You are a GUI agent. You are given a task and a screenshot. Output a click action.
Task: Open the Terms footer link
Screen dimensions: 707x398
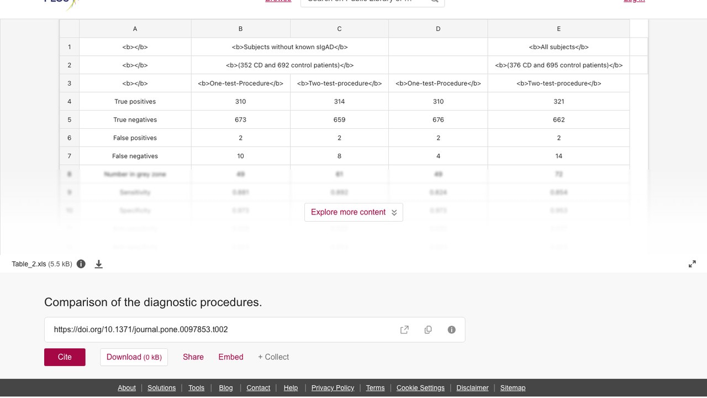click(x=375, y=387)
